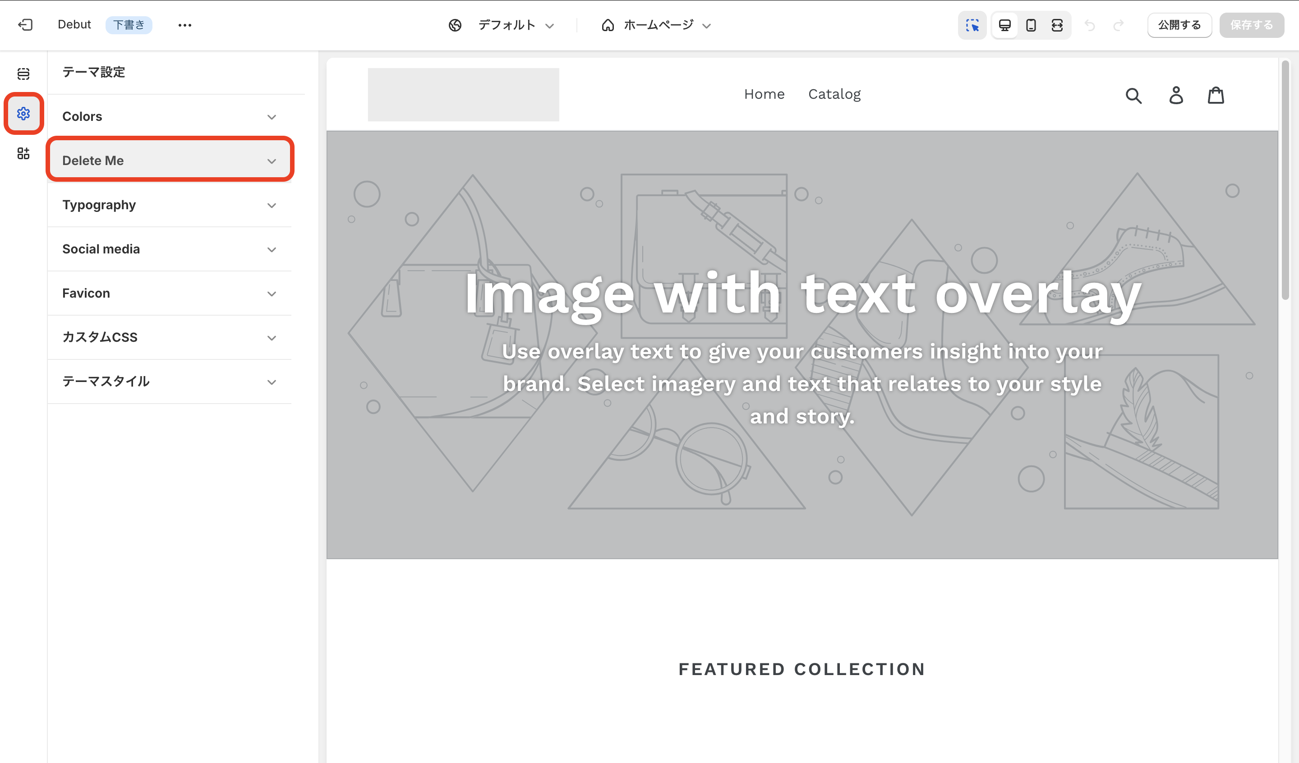Open the sections panel icon
The height and width of the screenshot is (763, 1299).
point(23,74)
